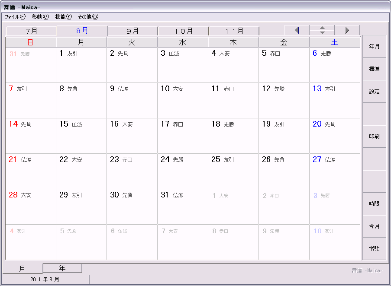Image resolution: width=391 pixels, height=286 pixels.
Task: Select the day cell 28 大安
Action: pos(31,207)
